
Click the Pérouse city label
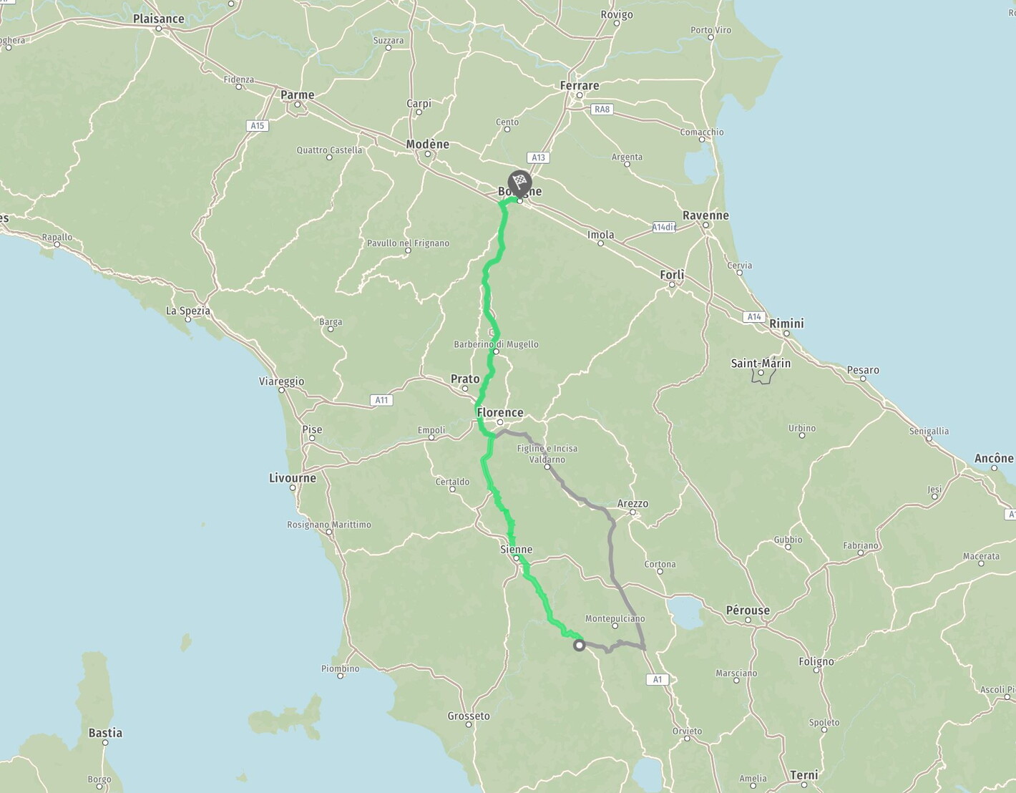click(748, 610)
